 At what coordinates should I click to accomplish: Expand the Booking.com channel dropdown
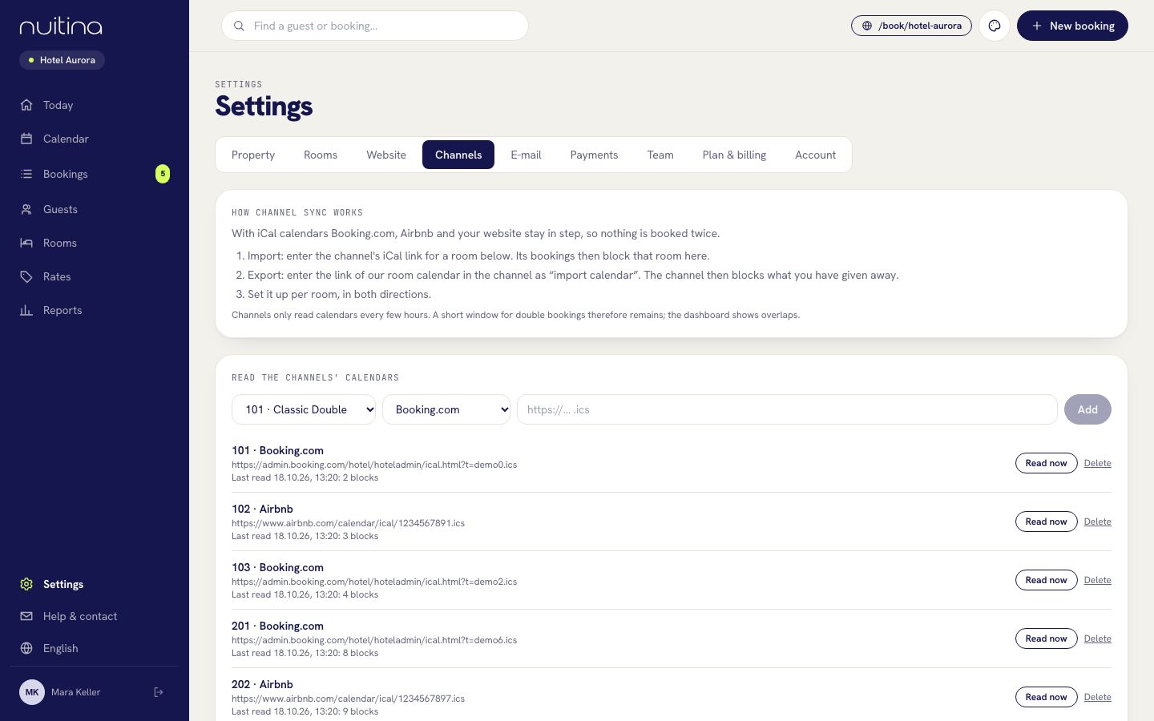click(x=446, y=409)
